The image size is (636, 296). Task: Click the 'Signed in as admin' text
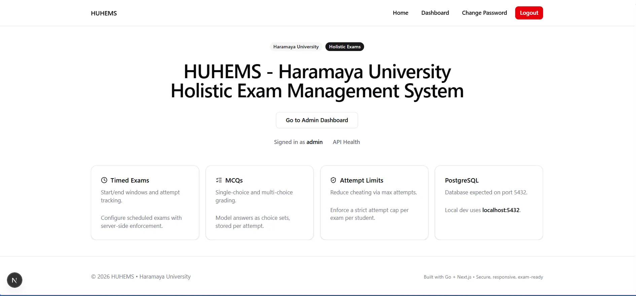tap(298, 142)
